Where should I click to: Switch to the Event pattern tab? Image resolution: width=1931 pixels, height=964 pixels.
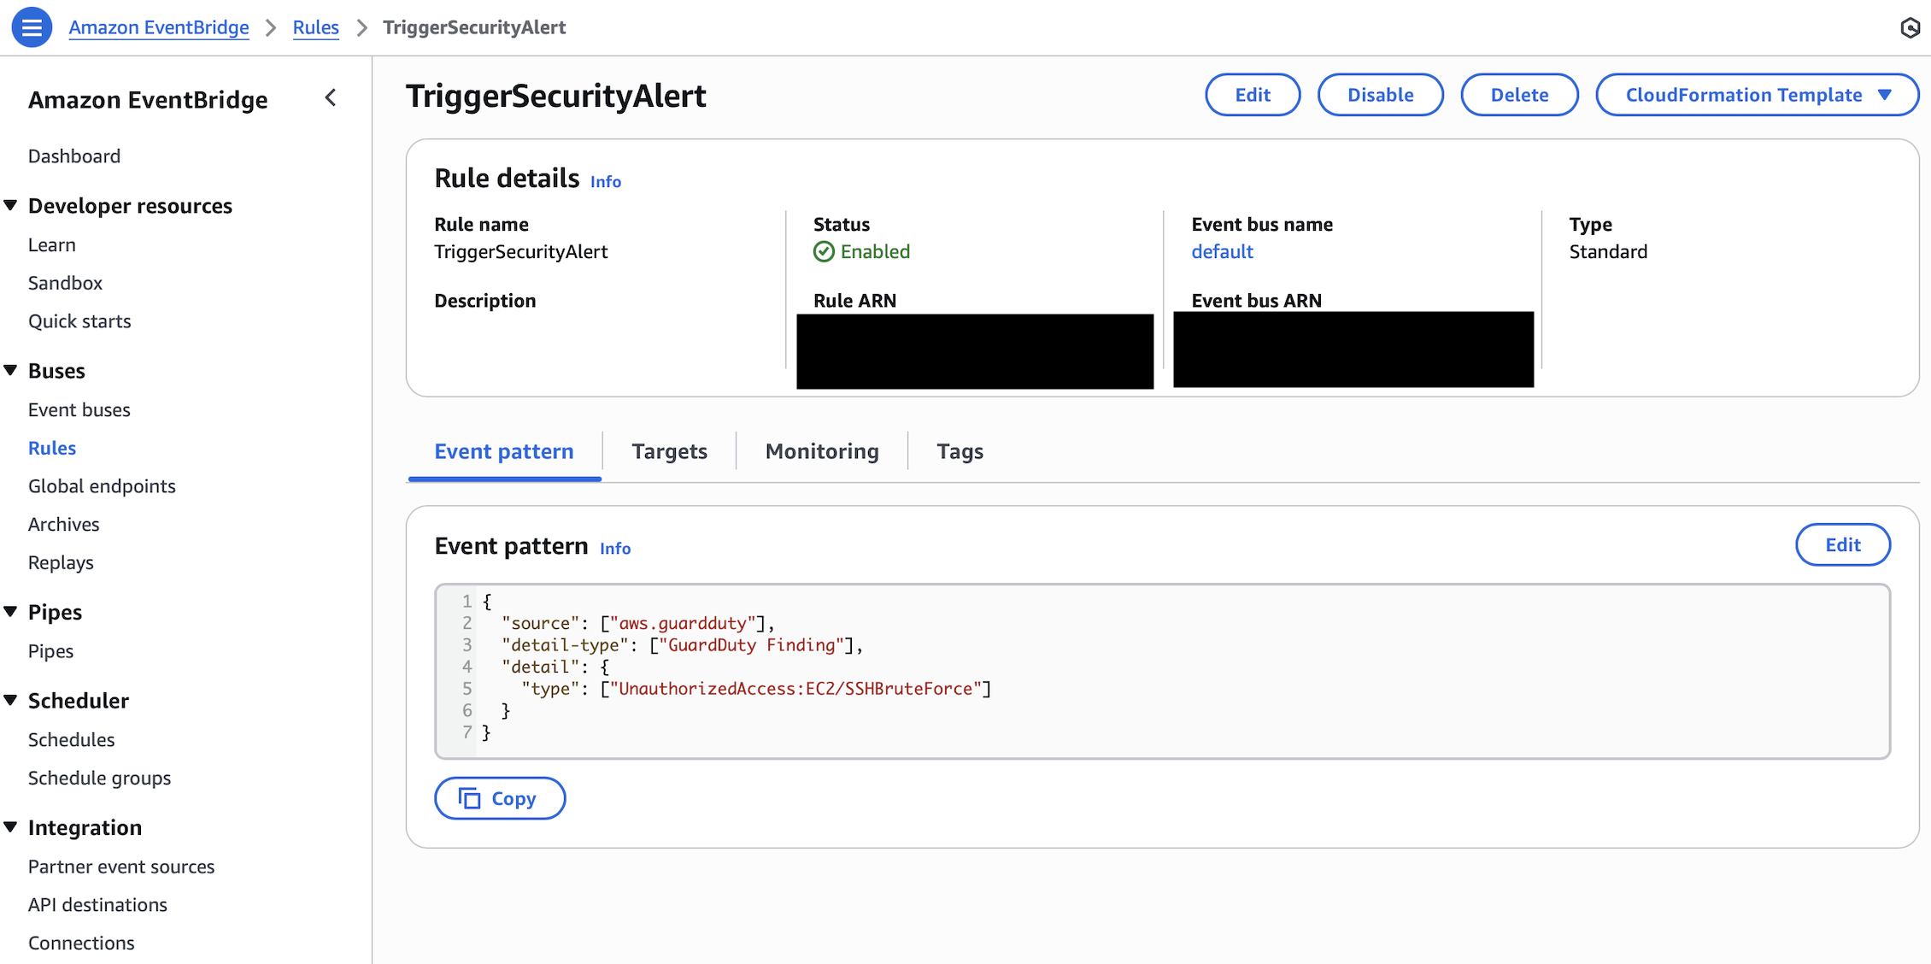click(504, 451)
